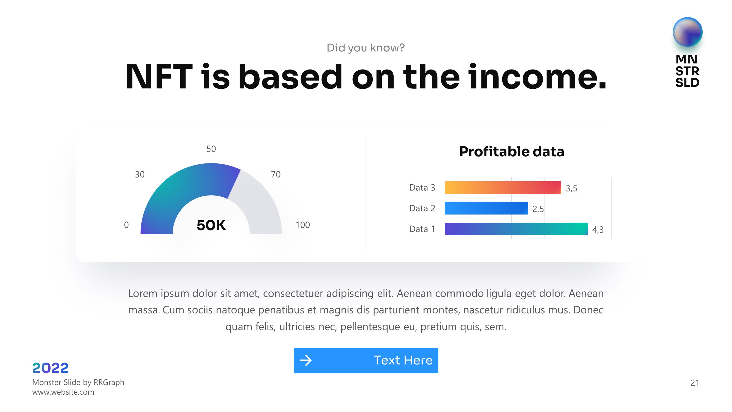Select the purple-teal Data 1 bar
Viewport: 732px width, 412px height.
516,229
